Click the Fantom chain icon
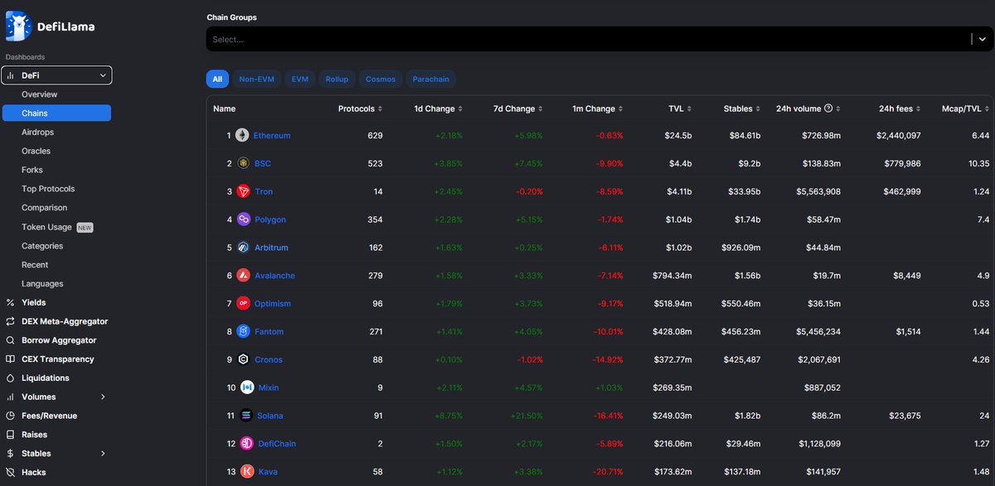995x486 pixels. click(244, 331)
